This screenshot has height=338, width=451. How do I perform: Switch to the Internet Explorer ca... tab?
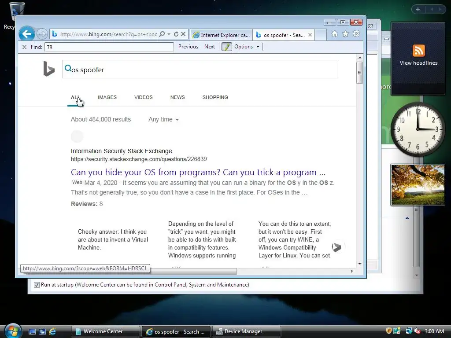tap(221, 35)
